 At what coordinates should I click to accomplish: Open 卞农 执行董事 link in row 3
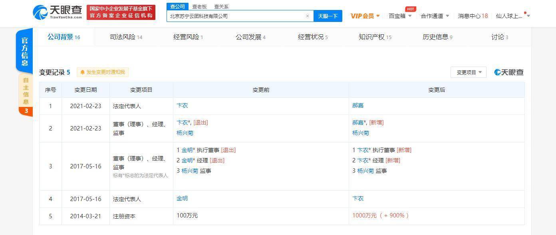point(363,150)
